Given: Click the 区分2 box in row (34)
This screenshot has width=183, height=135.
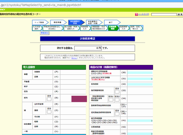Looking at the screenshot, I should [117, 100].
